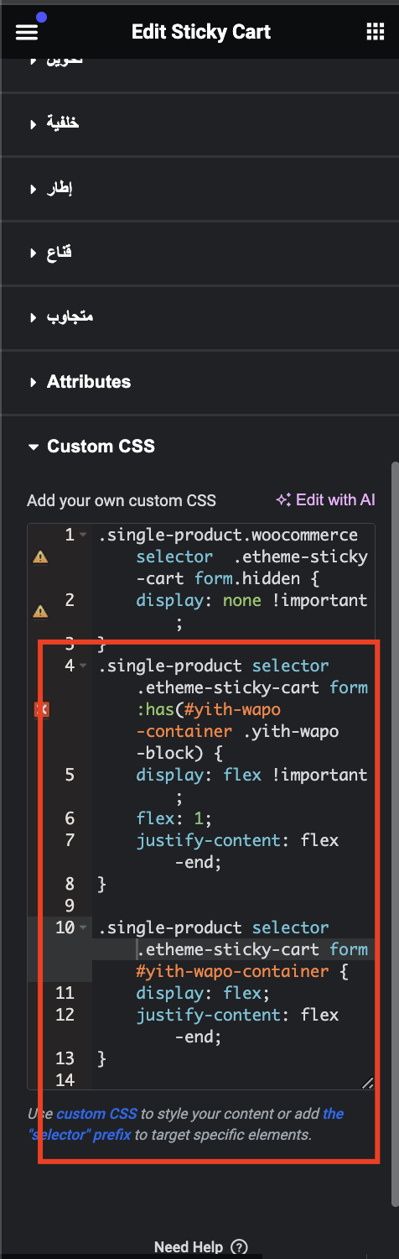Open the custom CSS help link
399x1259 pixels.
(97, 1114)
